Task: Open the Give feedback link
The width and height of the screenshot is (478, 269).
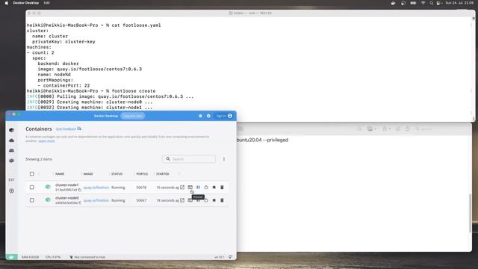Action: coord(68,129)
